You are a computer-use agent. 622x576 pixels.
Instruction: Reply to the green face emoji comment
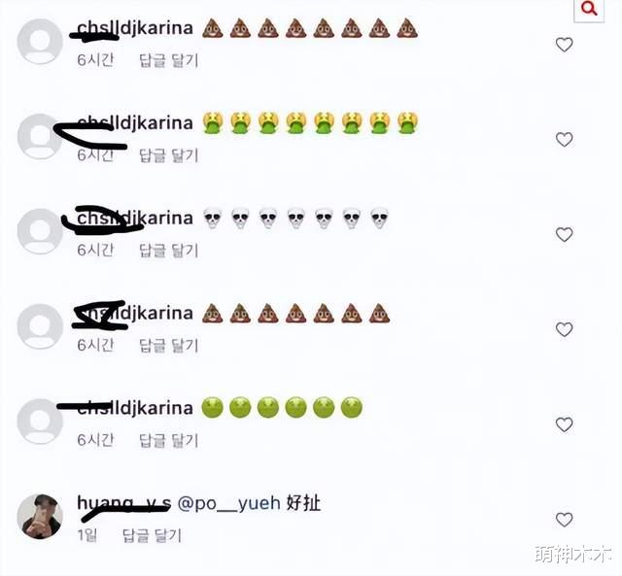coord(168,440)
